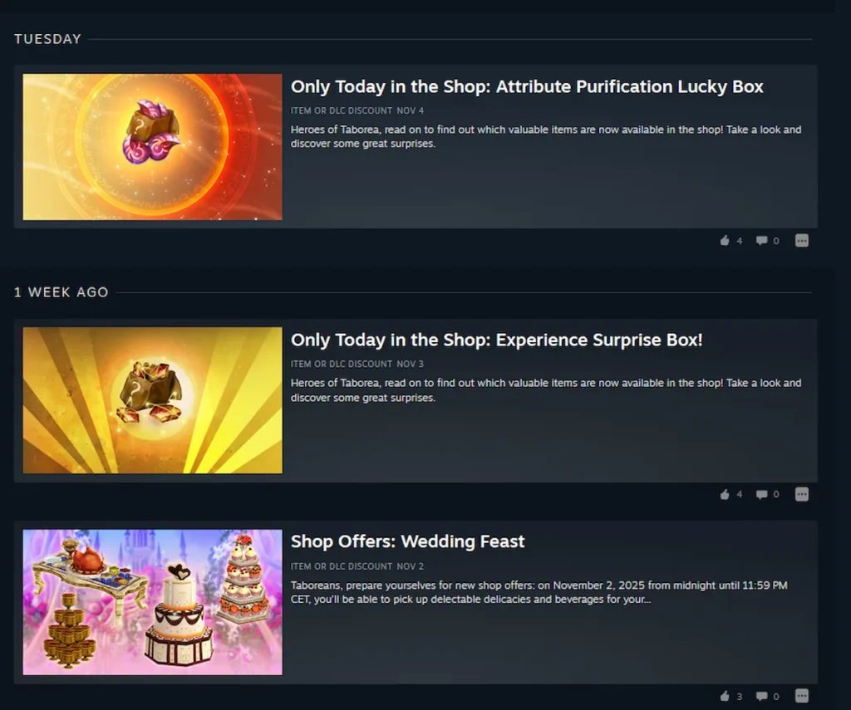Click the Experience Surprise Box yellow thumbnail
Screen dimensions: 851x710
click(153, 400)
